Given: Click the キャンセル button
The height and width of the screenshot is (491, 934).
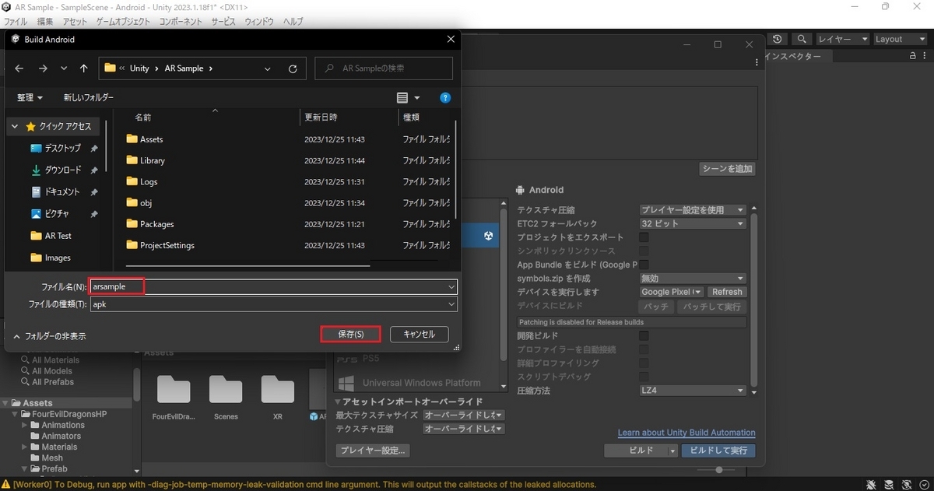Looking at the screenshot, I should coord(419,334).
